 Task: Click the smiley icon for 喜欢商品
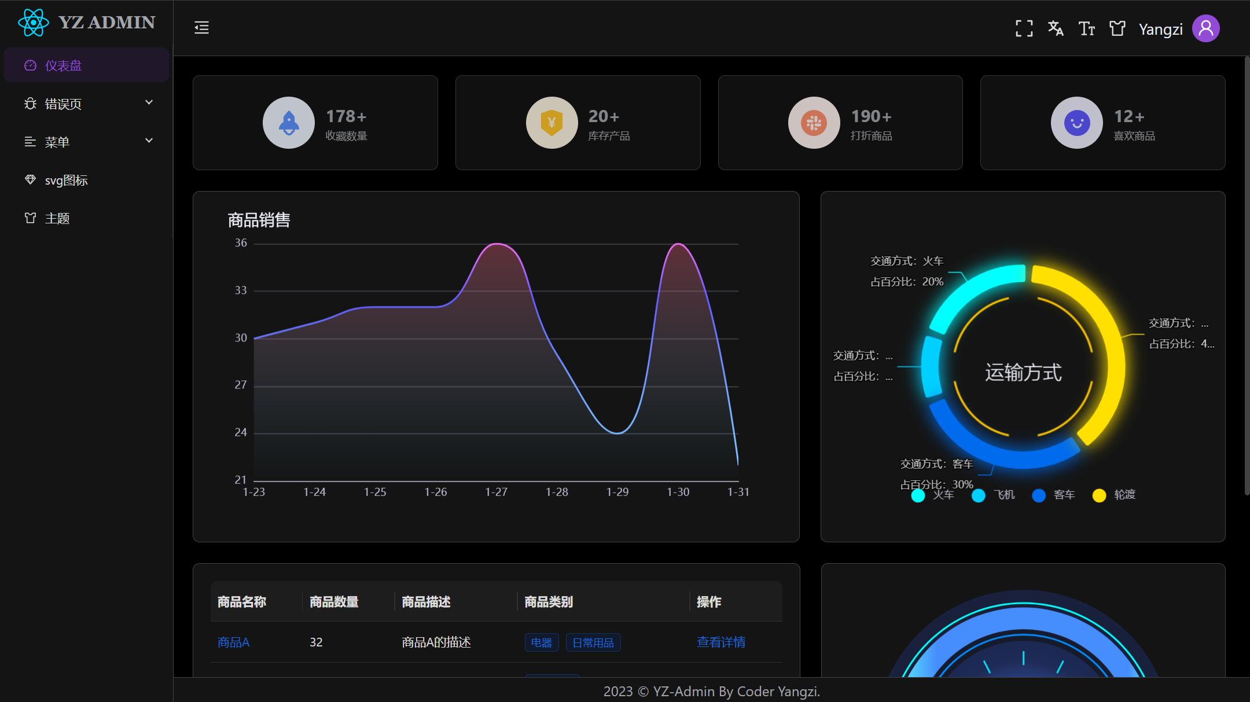tap(1076, 123)
